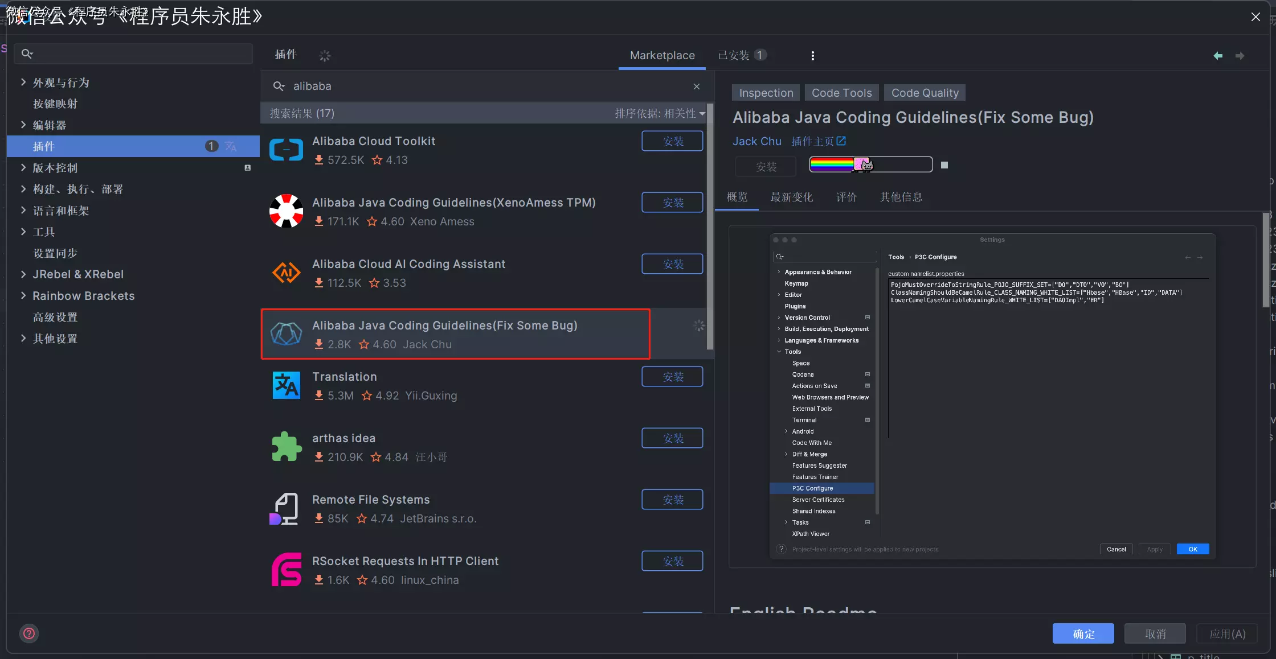Click the RSocket Requests plugin icon
This screenshot has width=1276, height=659.
click(286, 570)
